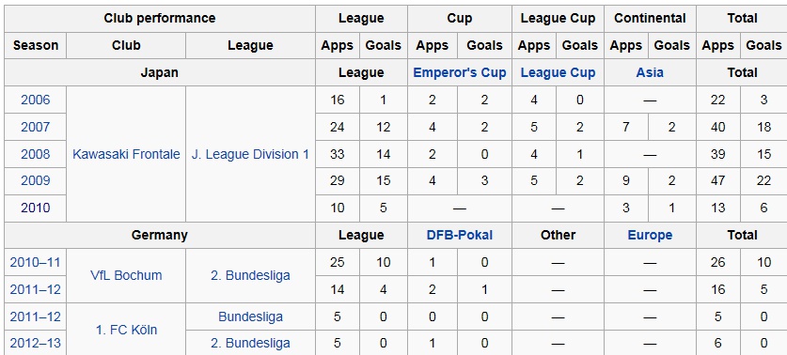Select the 2009 season link
Viewport: 787px width, 355px height.
coord(35,181)
